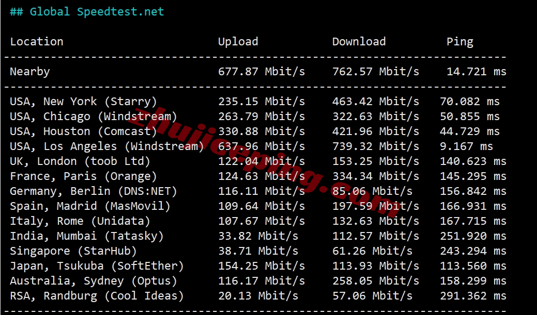537x315 pixels.
Task: Click the Spain, Madrid (MasMovil) entry
Action: [x=90, y=206]
